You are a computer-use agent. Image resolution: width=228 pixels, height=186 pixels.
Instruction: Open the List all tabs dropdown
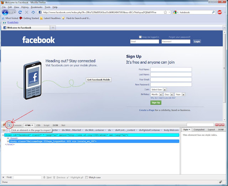pos(224,27)
